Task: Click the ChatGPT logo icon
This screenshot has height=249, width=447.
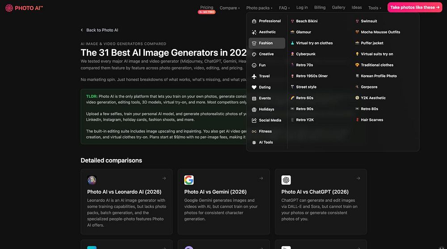Action: [286, 180]
